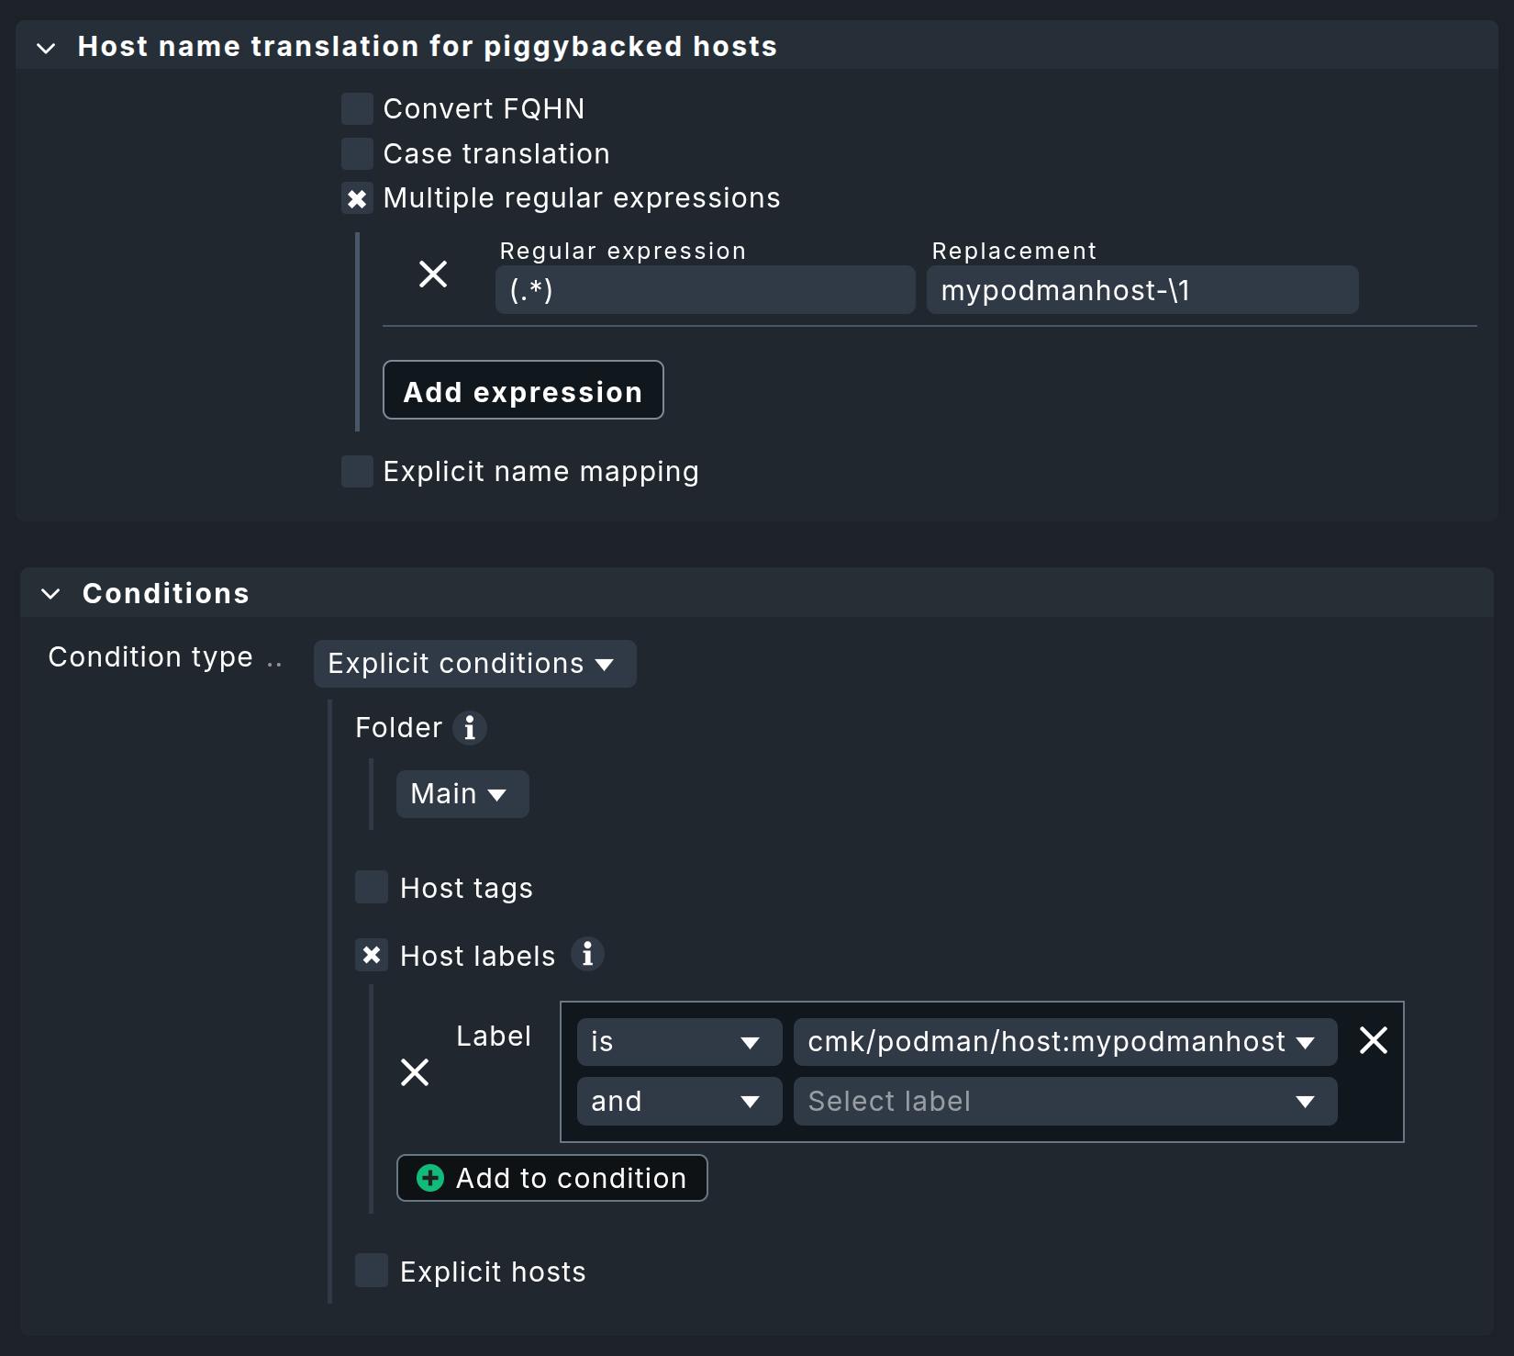Image resolution: width=1514 pixels, height=1356 pixels.
Task: Enable Explicit name mapping checkbox
Action: (x=357, y=471)
